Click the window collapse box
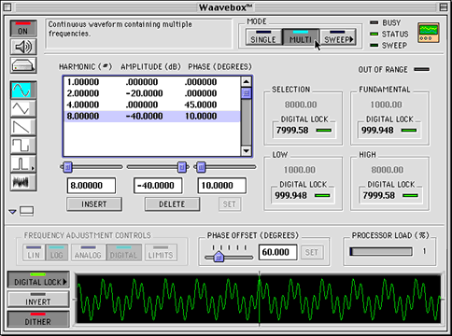The height and width of the screenshot is (336, 452). point(444,7)
